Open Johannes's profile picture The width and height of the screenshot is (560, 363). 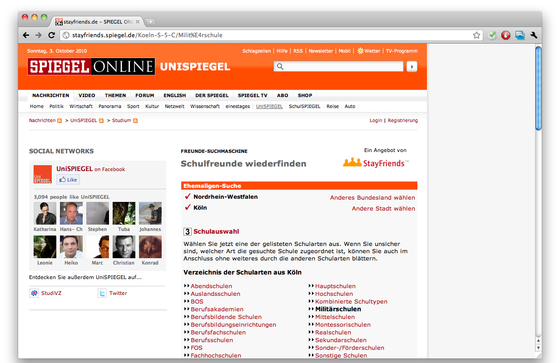coord(150,213)
